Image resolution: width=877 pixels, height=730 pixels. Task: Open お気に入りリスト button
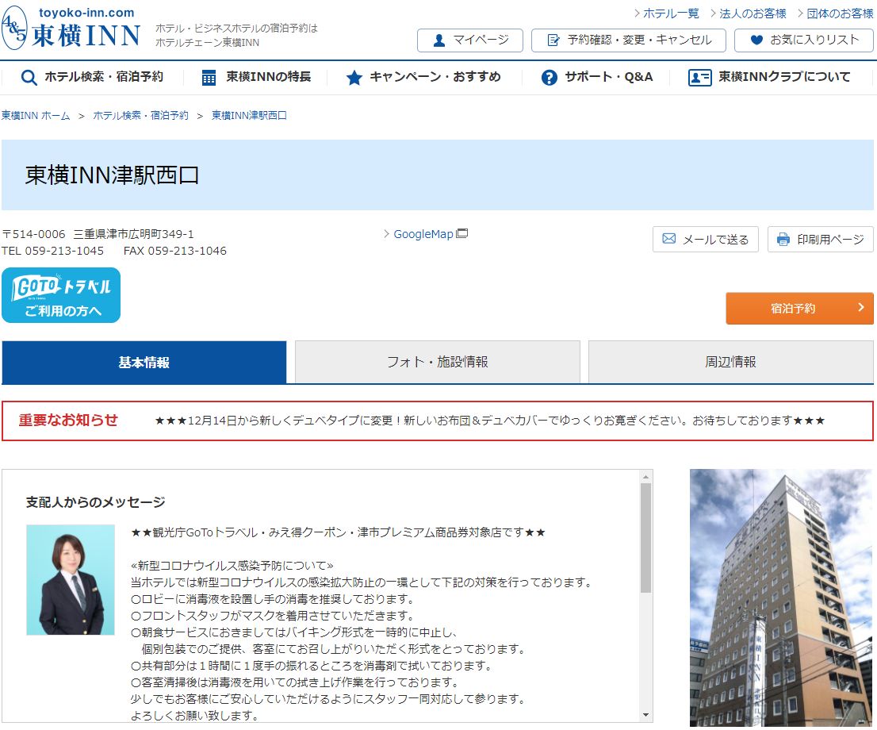(x=803, y=40)
